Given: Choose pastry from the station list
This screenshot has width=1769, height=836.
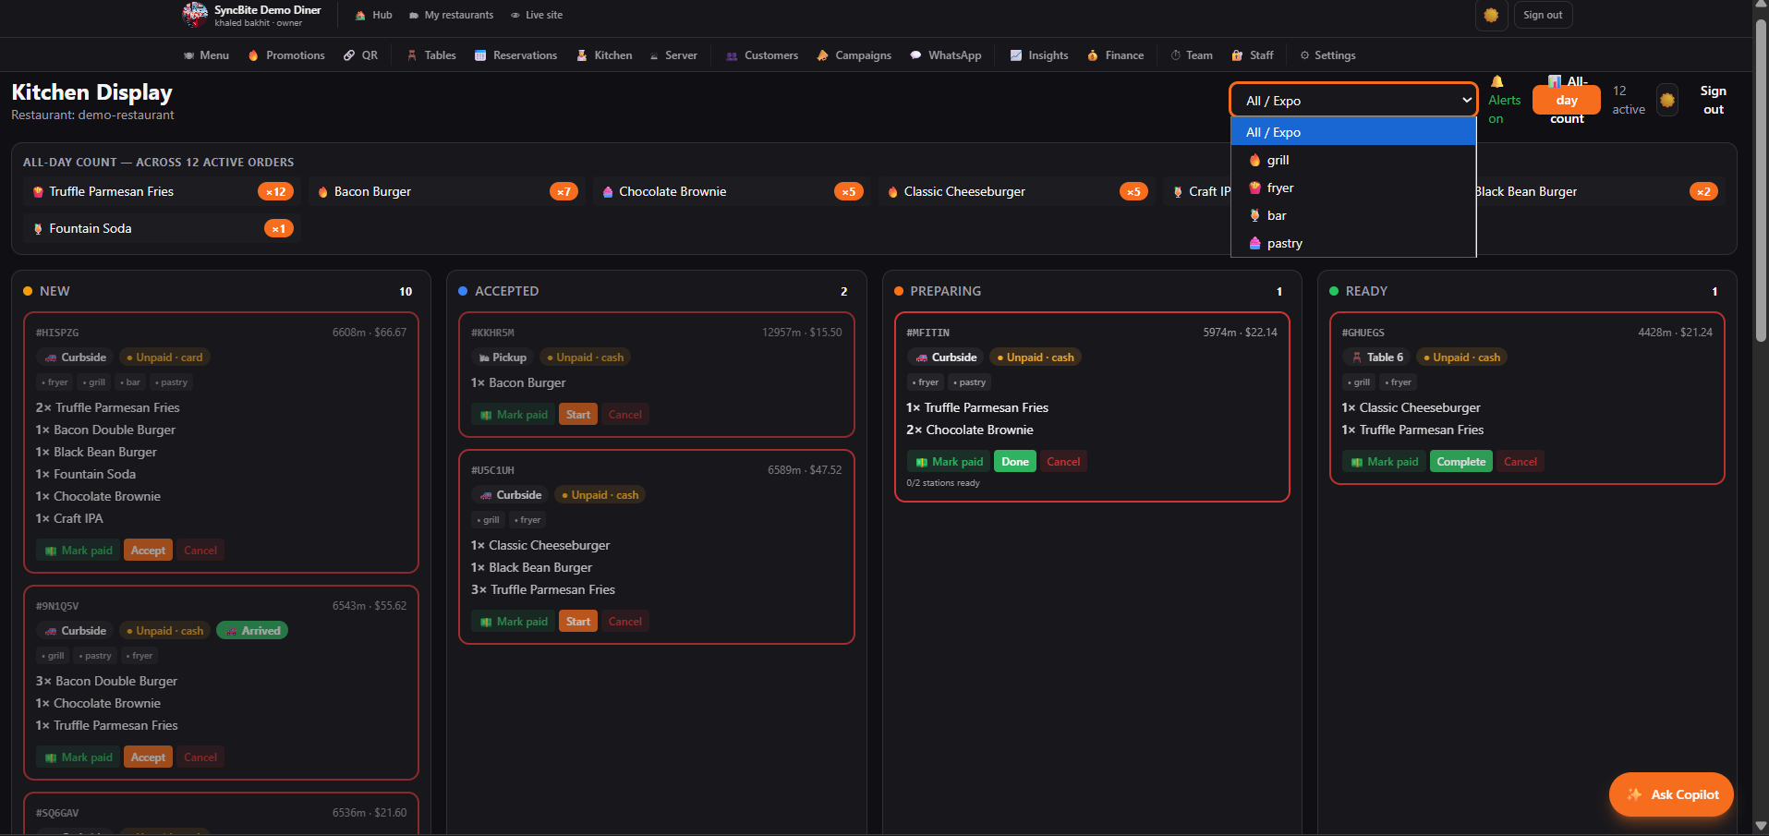Looking at the screenshot, I should click(x=1353, y=243).
